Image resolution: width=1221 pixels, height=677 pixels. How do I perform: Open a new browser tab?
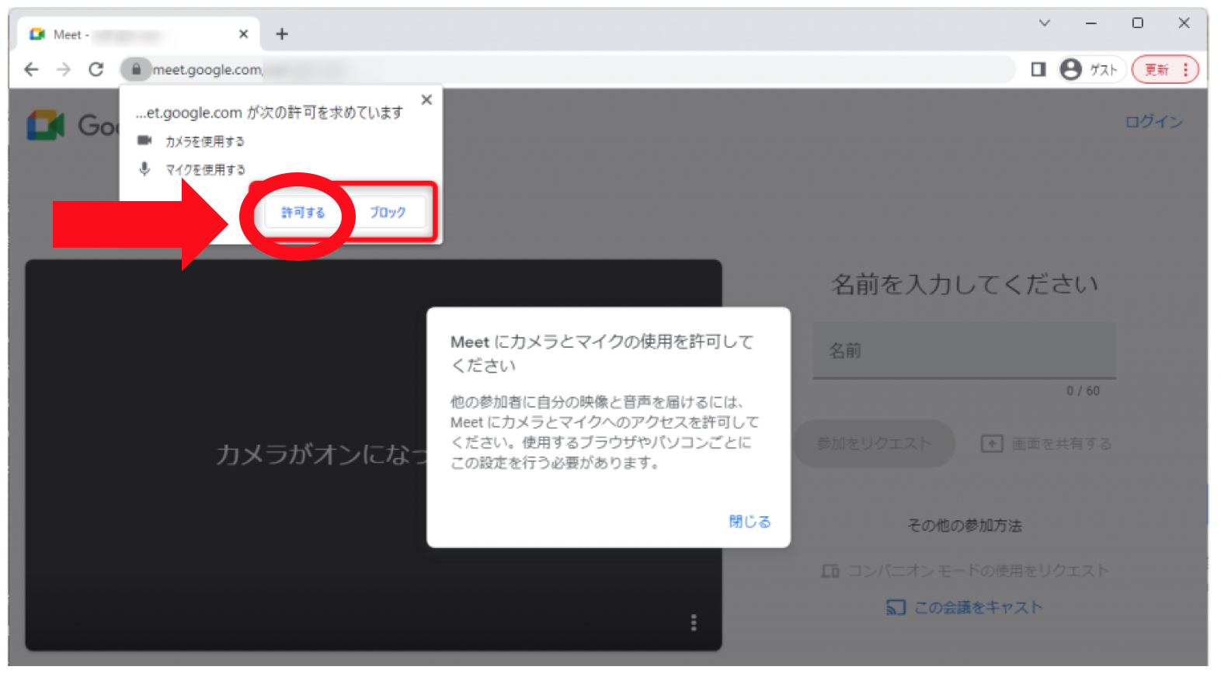coord(282,34)
